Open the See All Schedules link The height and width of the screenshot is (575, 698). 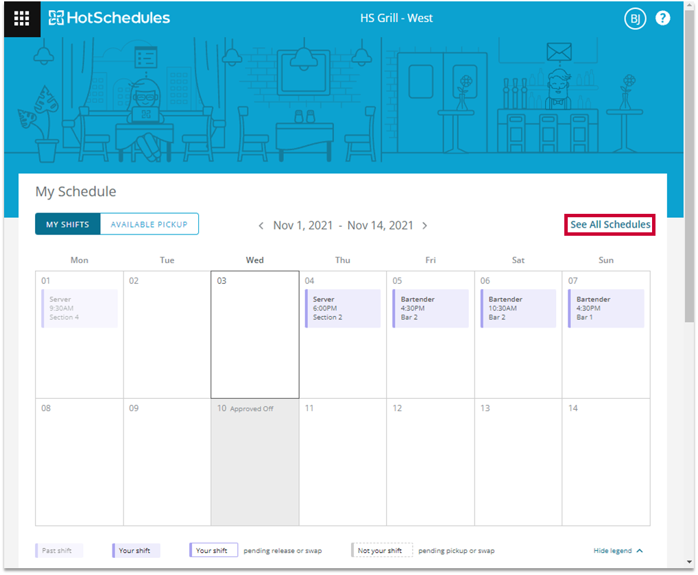pos(610,225)
